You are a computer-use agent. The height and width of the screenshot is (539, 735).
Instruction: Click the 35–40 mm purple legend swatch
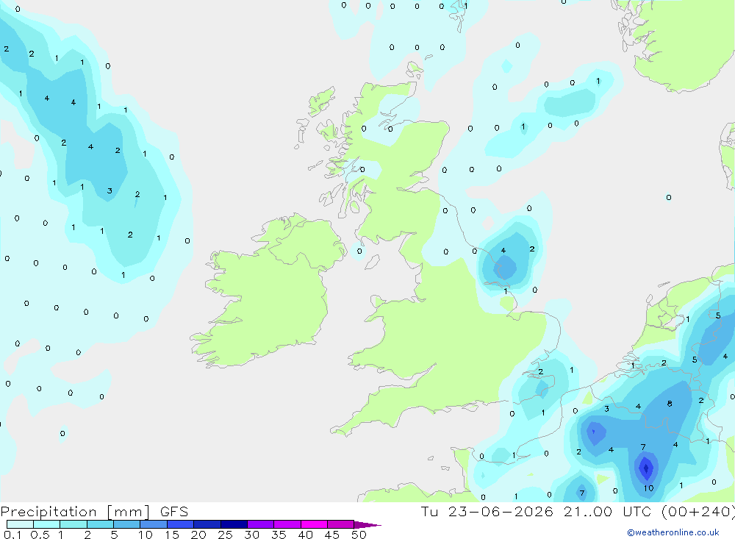[x=287, y=524]
